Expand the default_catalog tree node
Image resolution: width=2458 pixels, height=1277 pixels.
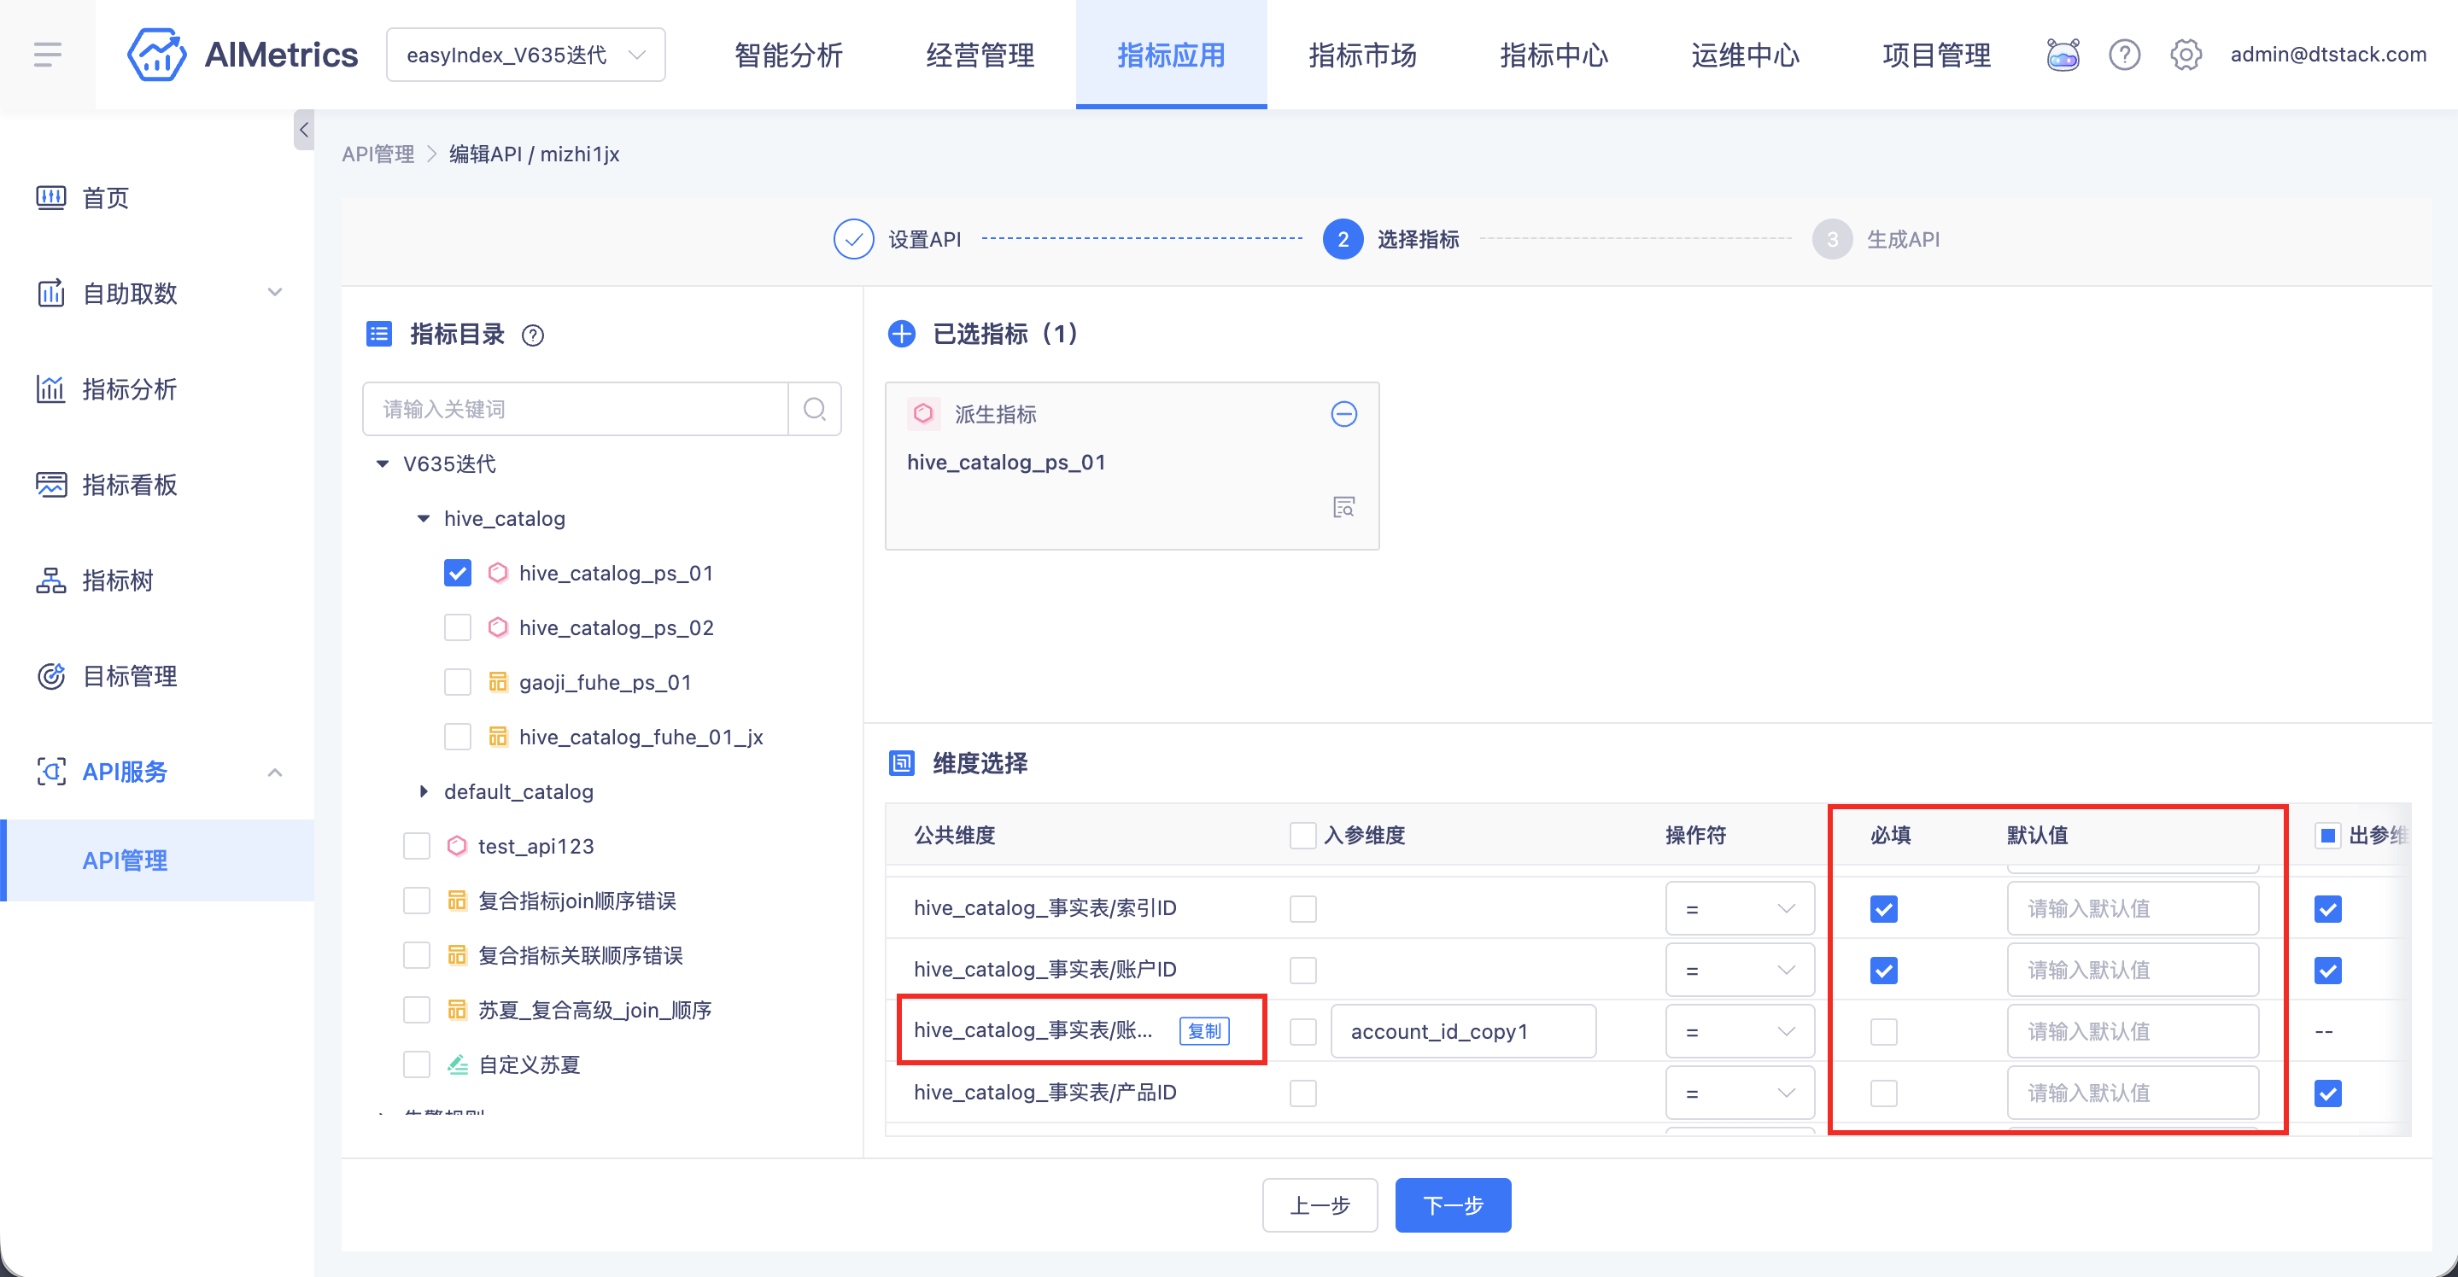tap(424, 791)
